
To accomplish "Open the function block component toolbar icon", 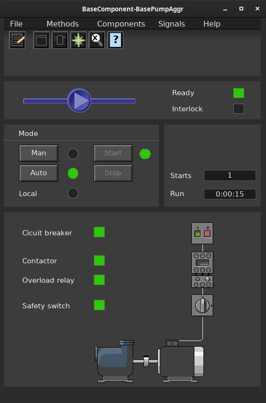I will 60,40.
